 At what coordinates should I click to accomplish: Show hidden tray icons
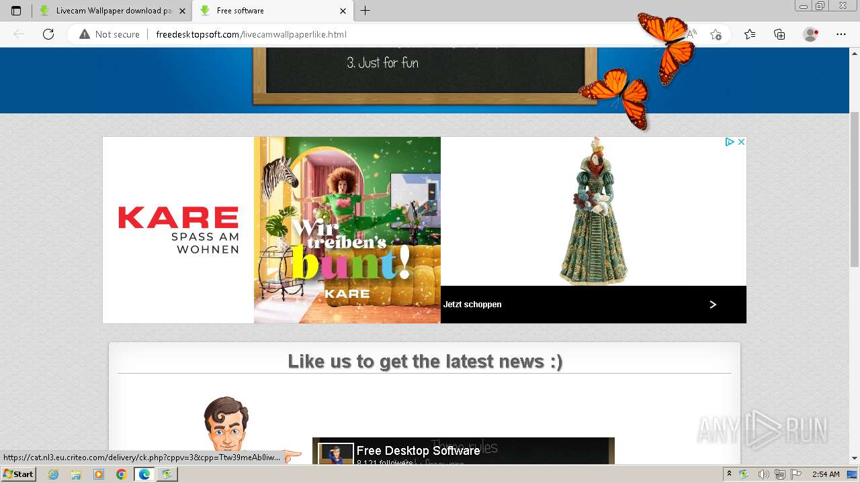click(x=729, y=474)
